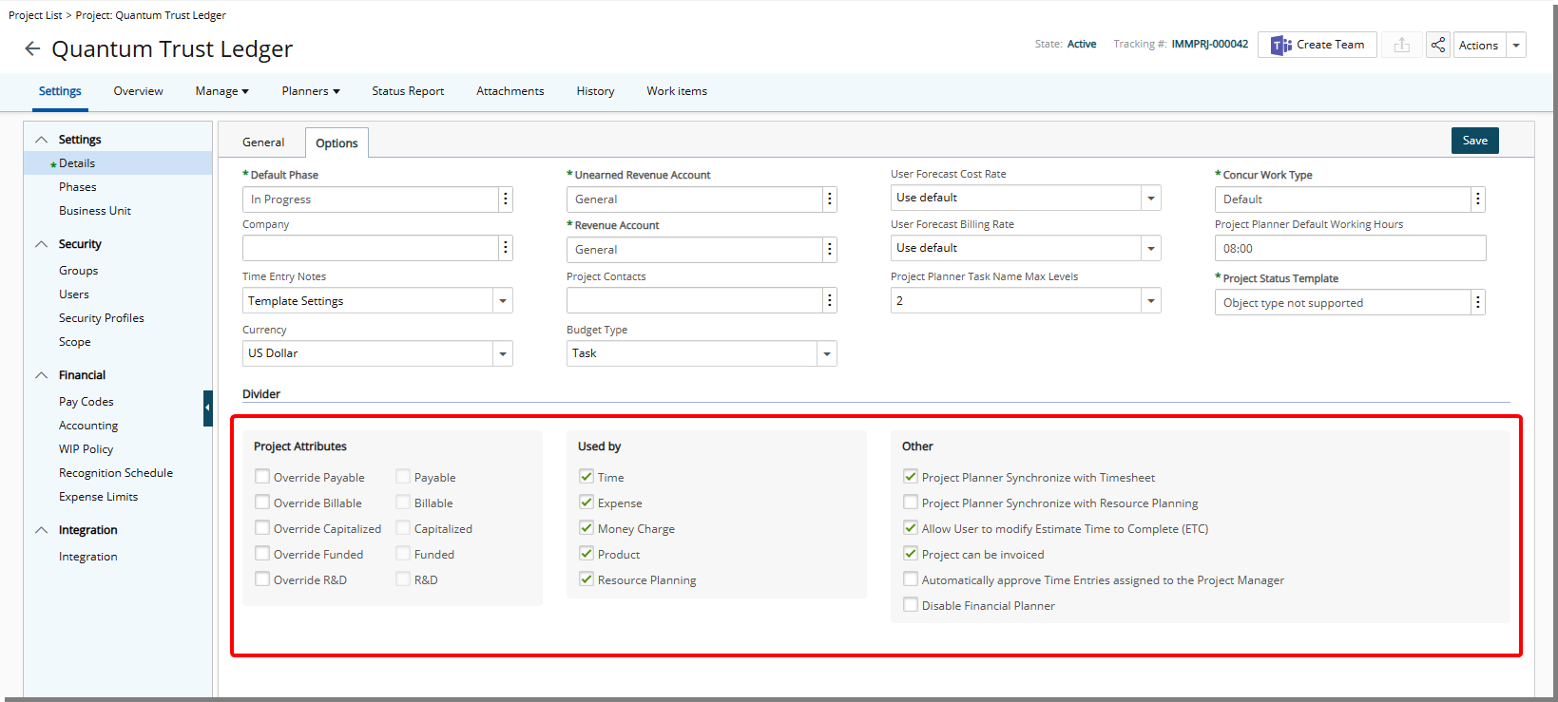Open the Default Phase picker ellipsis
Image resolution: width=1558 pixels, height=702 pixels.
(x=506, y=199)
